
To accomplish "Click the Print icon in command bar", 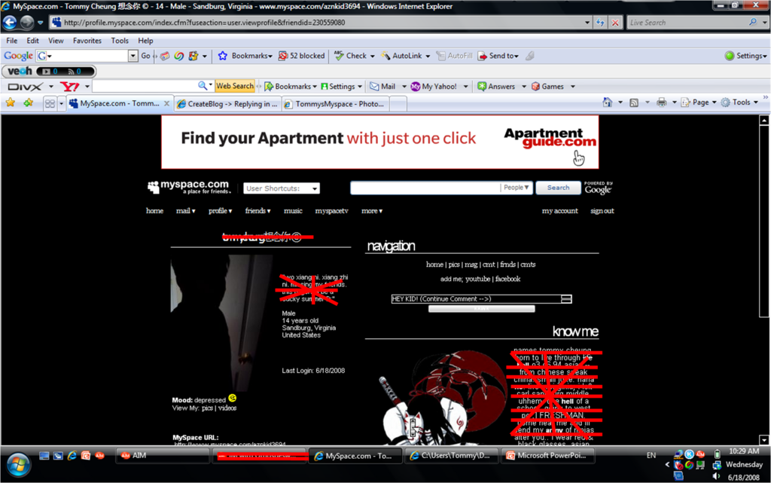I will [x=662, y=102].
